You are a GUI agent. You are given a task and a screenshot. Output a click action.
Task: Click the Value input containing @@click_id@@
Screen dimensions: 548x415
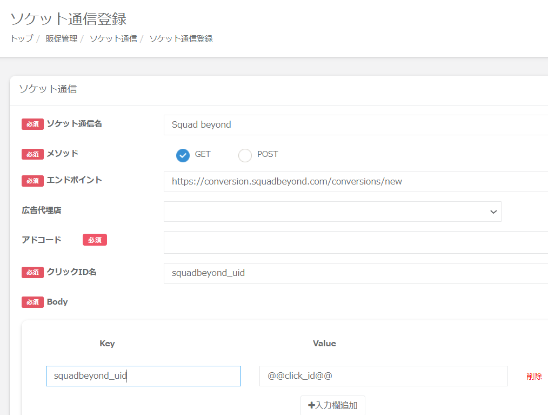point(383,376)
